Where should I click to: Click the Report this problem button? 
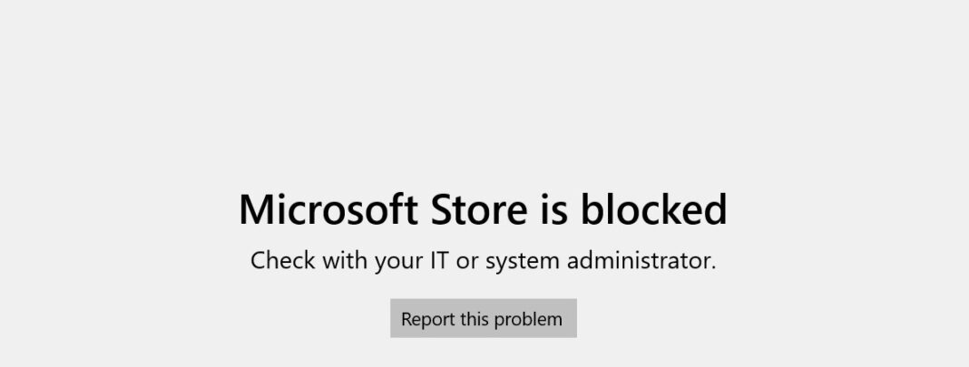click(x=483, y=319)
